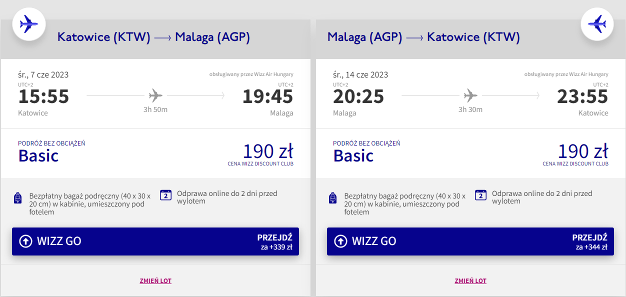The width and height of the screenshot is (626, 297).
Task: Upgrade outbound flight for +339 zł
Action: 155,241
